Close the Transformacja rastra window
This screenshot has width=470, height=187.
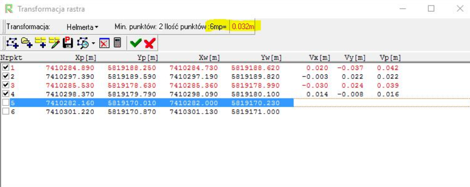(460, 9)
